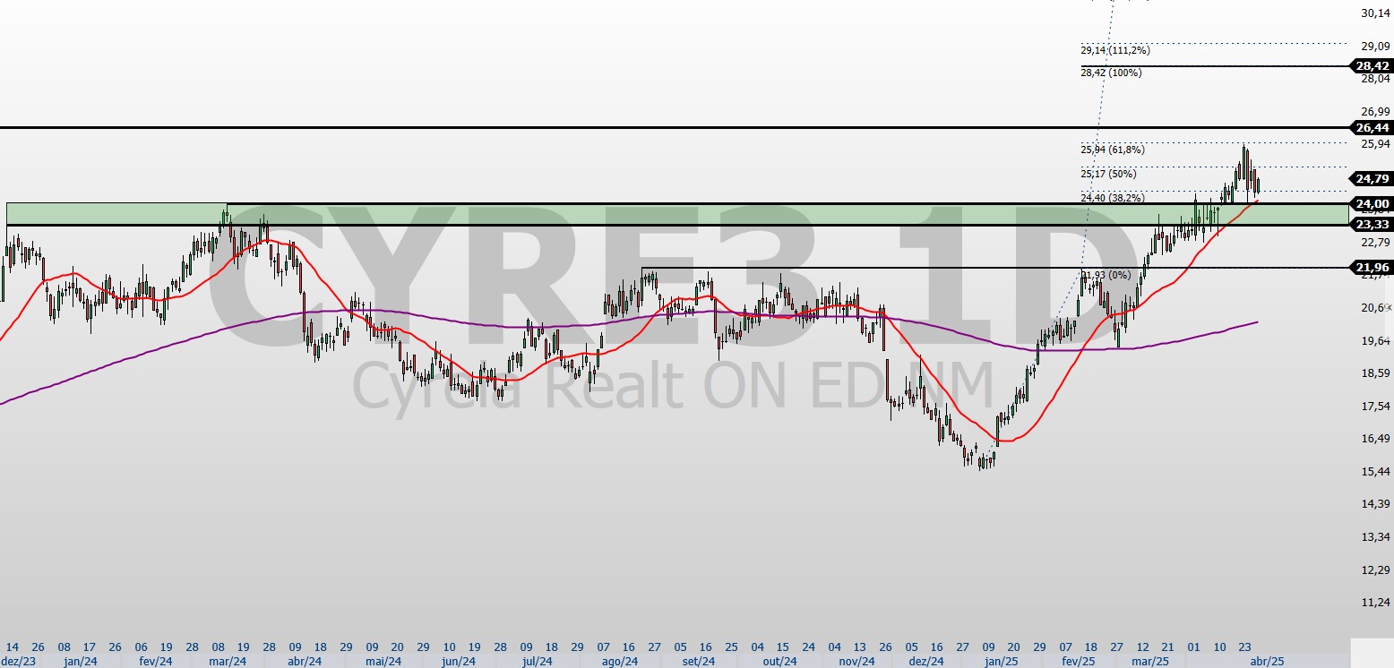Click the 24,00 price level tag
This screenshot has width=1394, height=668.
coord(1372,204)
